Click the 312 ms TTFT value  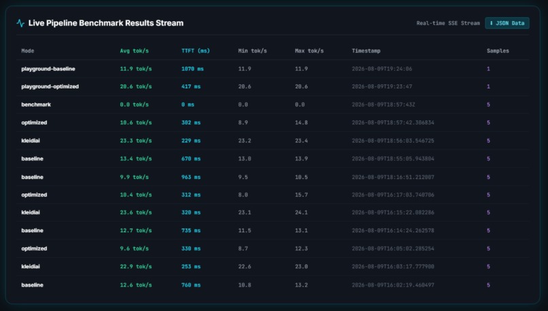[x=191, y=195]
